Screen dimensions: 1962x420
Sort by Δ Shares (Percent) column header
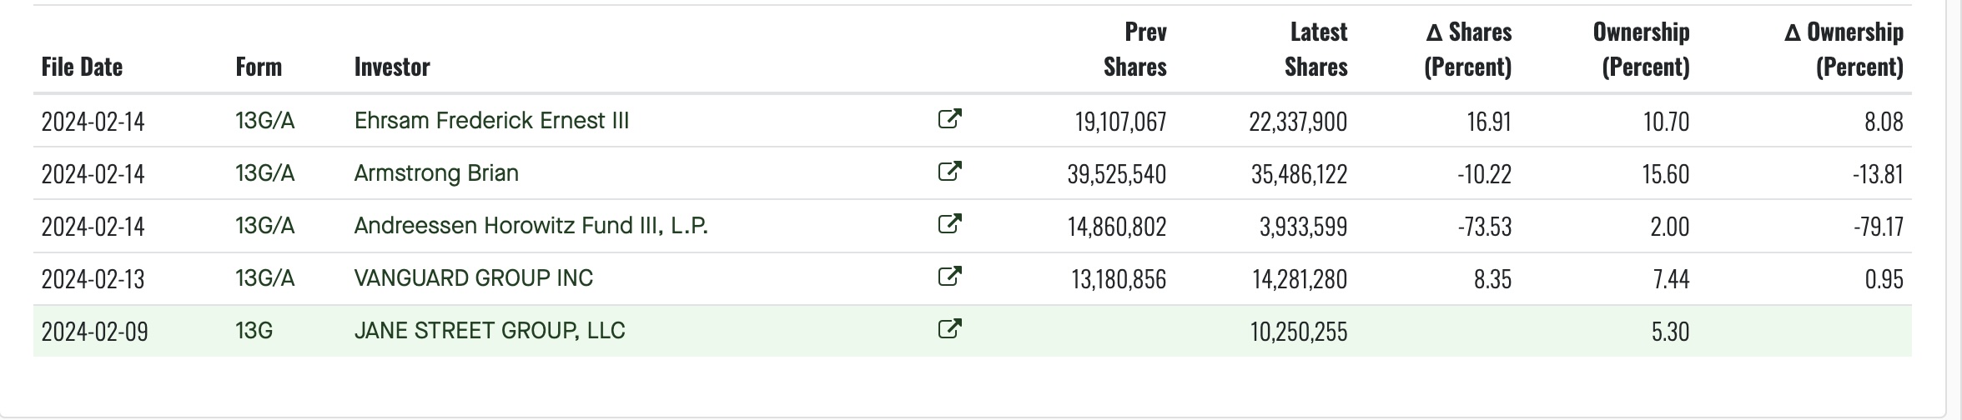[x=1468, y=49]
